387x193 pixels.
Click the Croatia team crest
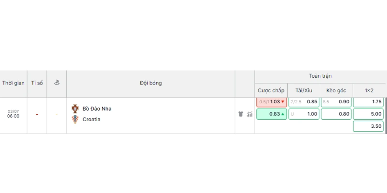pyautogui.click(x=75, y=119)
